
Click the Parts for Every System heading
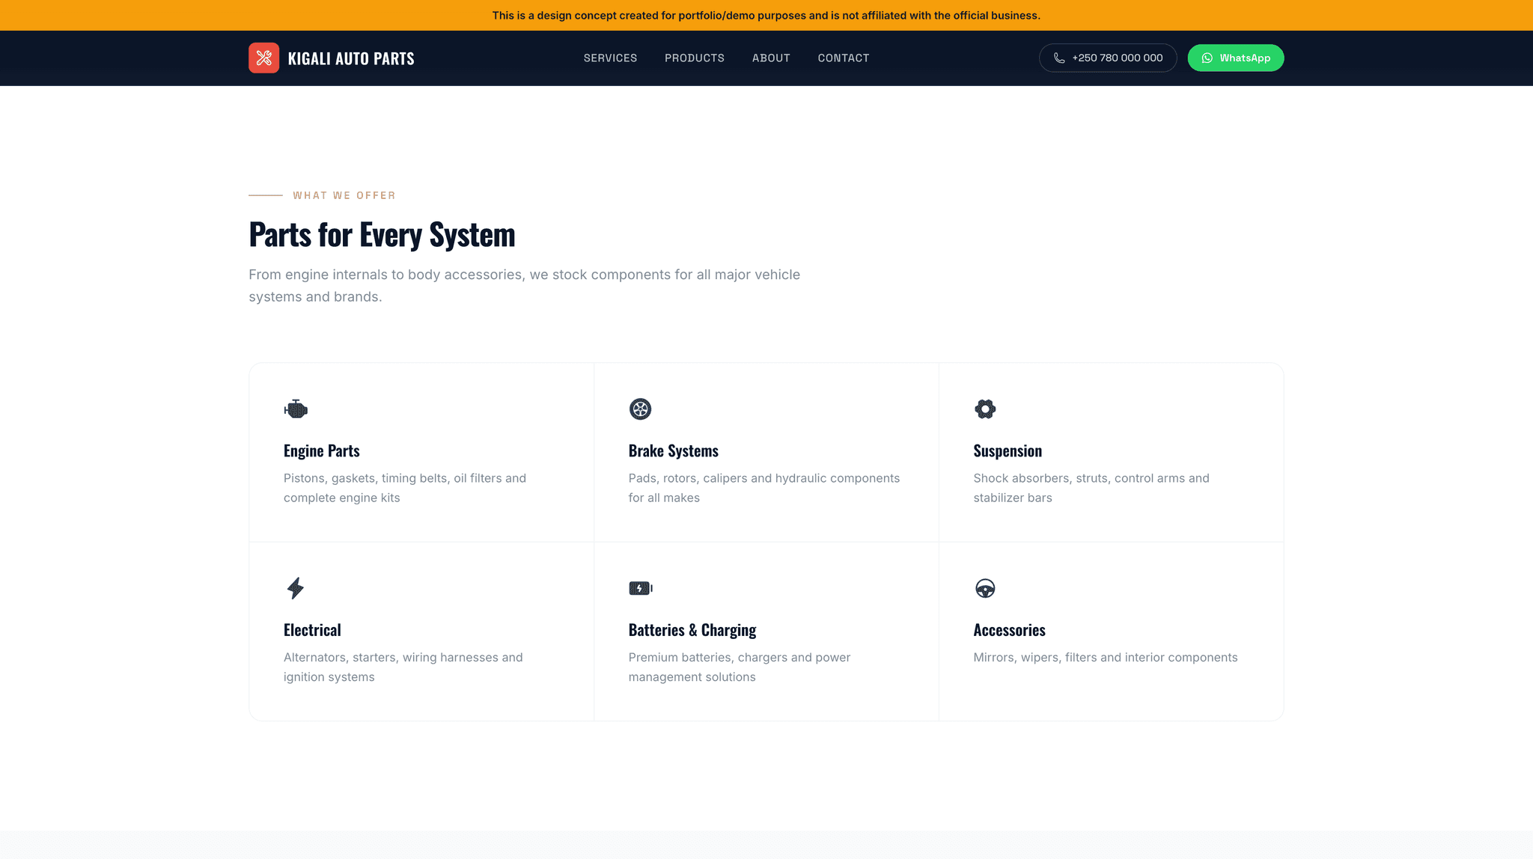coord(382,234)
